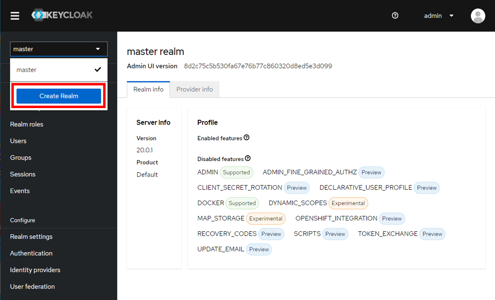This screenshot has height=300, width=495.
Task: Go to the Users section in the sidebar
Action: coord(18,140)
